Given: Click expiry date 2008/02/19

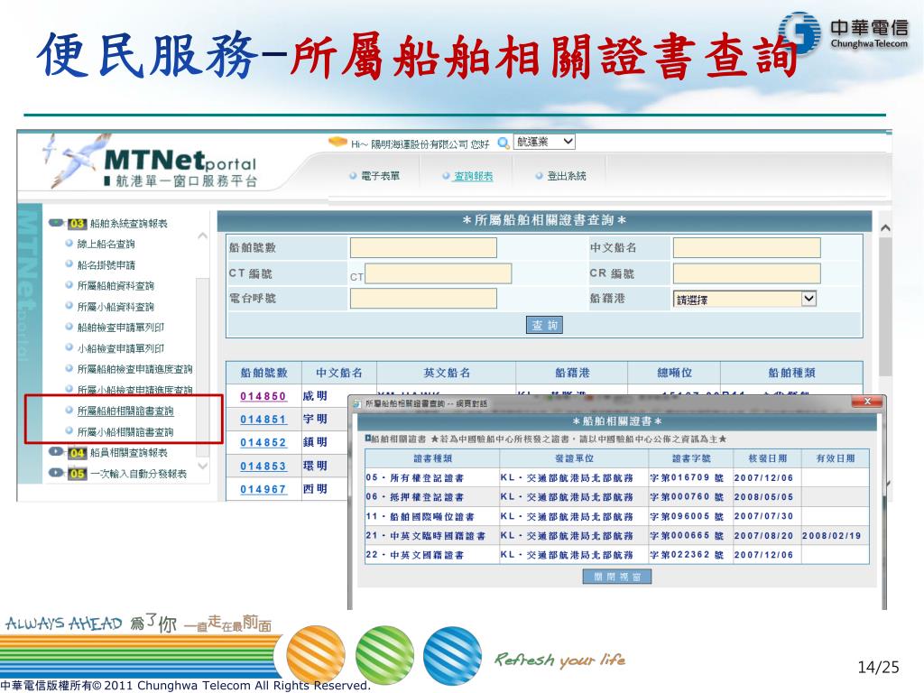Looking at the screenshot, I should pyautogui.click(x=831, y=536).
